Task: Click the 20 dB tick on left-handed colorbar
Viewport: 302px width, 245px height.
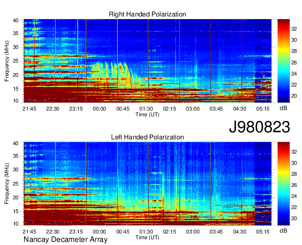Action: click(294, 218)
